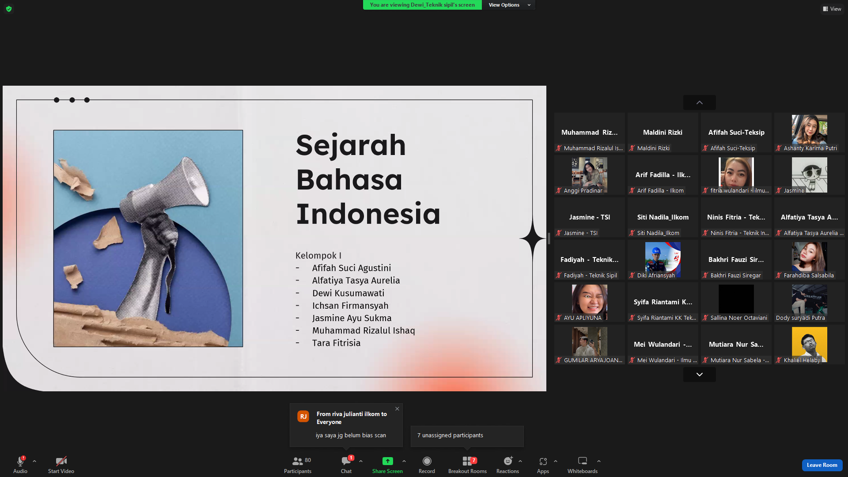Image resolution: width=848 pixels, height=477 pixels.
Task: Leave the breakout room
Action: 822,465
